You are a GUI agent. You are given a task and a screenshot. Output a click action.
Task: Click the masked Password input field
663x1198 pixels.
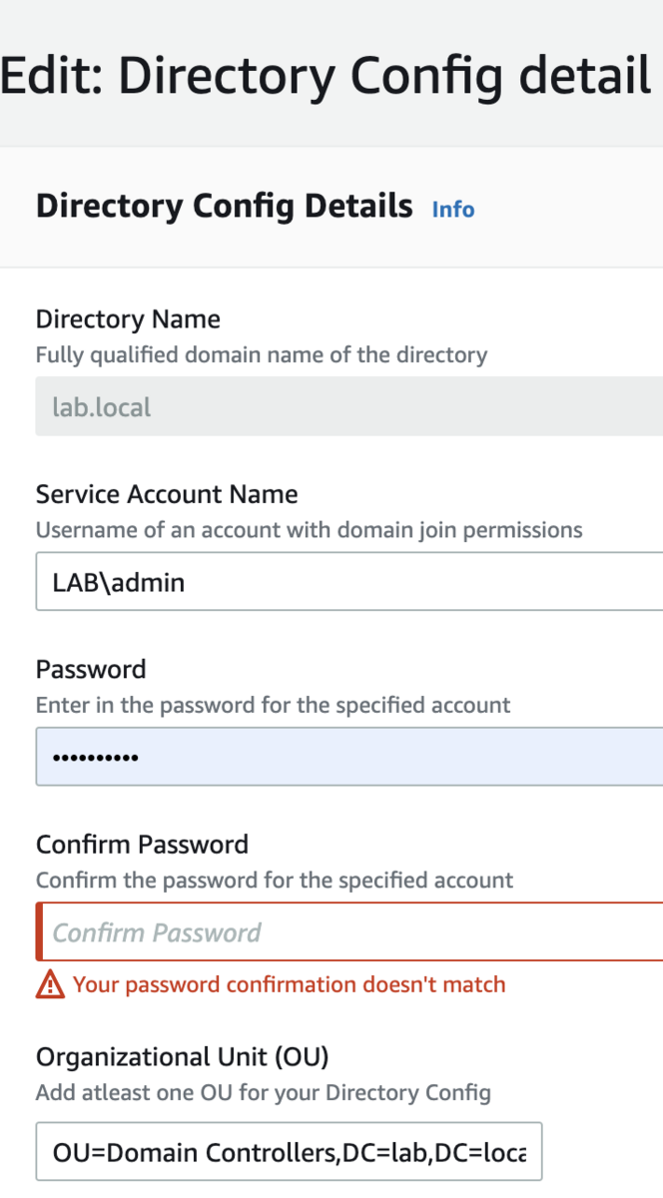click(349, 757)
